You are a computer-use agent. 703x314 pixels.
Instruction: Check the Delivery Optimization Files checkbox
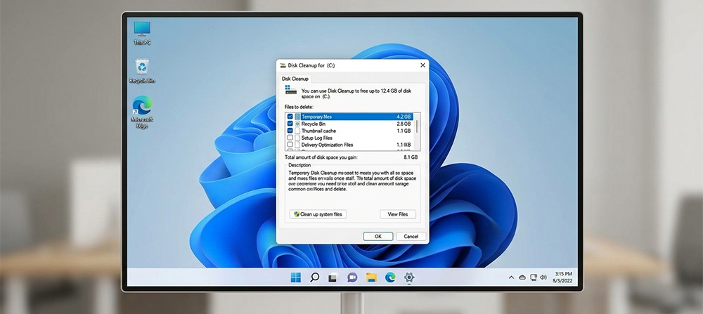tap(290, 145)
